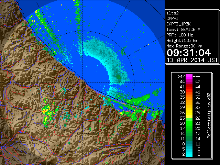Pick the red 41–44 dBZ legend band
220x165 pixels.
(189, 87)
